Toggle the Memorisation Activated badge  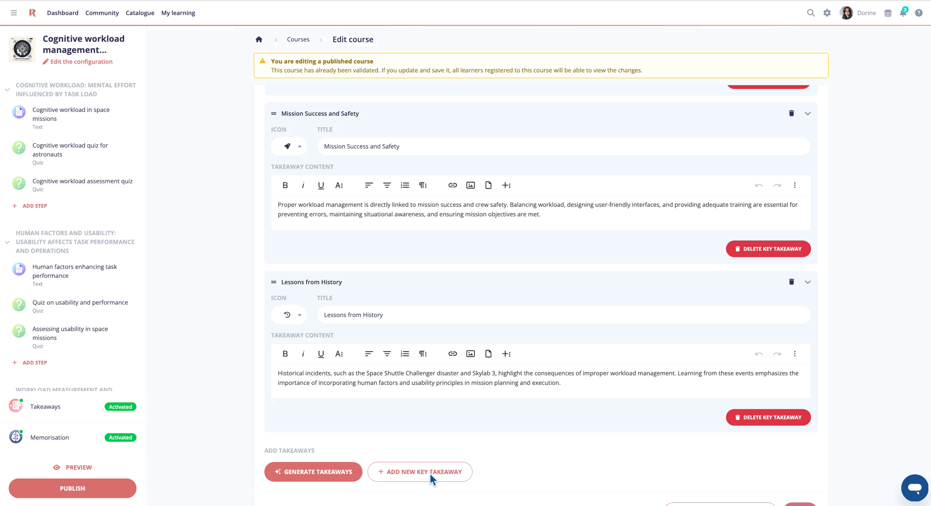(120, 438)
